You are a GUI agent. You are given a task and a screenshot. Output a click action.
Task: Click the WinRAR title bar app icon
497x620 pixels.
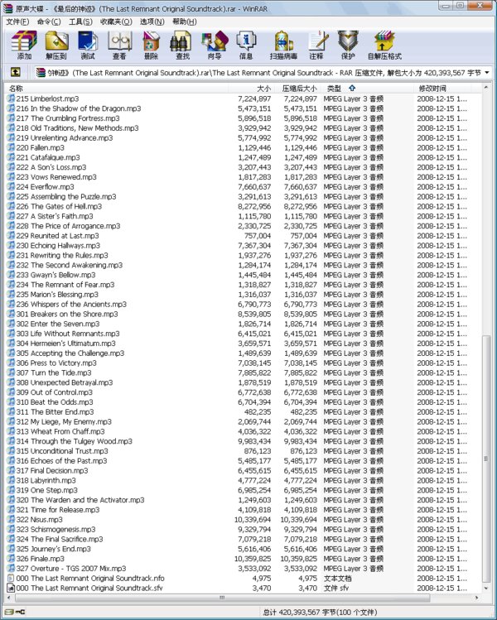coord(7,8)
